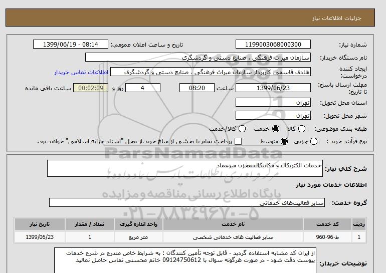Click the تاریخ نیاز column header
The height and width of the screenshot is (273, 386).
(x=40, y=224)
